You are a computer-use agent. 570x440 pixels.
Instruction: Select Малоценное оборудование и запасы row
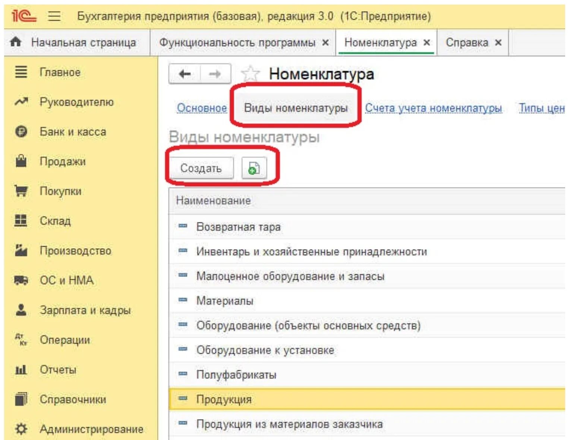[367, 276]
